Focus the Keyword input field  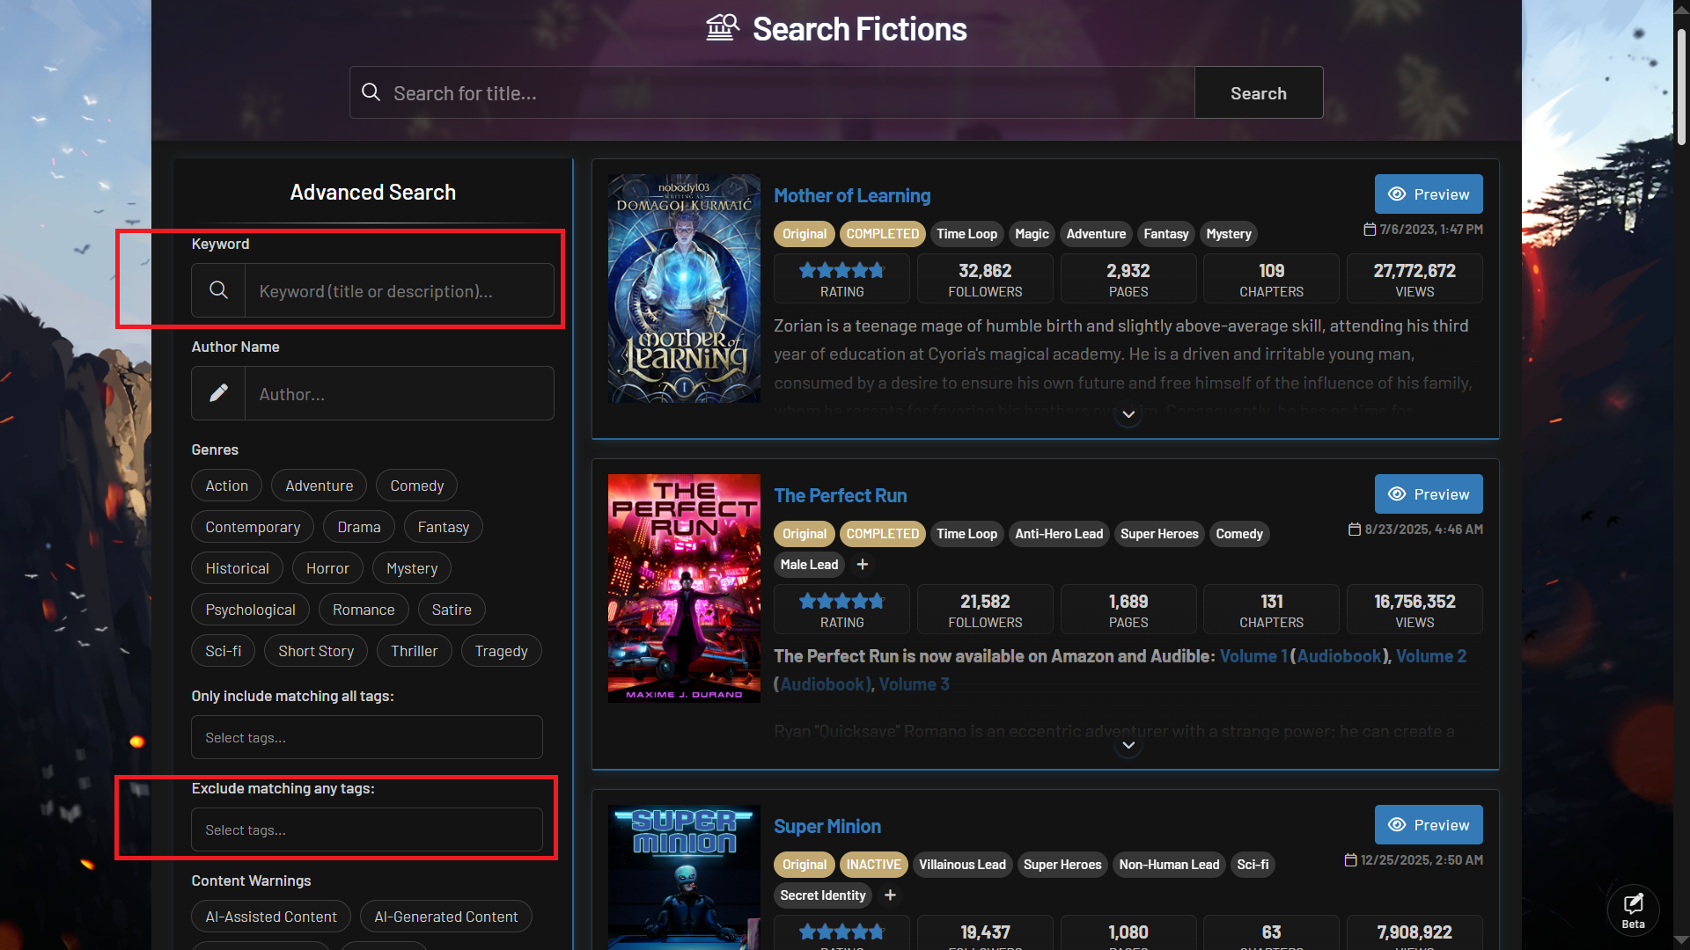(400, 290)
